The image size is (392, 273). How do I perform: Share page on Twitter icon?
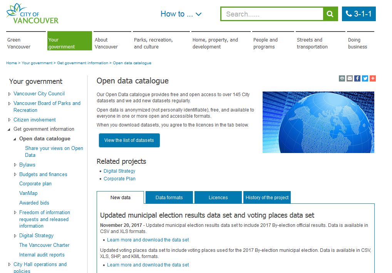(365, 78)
